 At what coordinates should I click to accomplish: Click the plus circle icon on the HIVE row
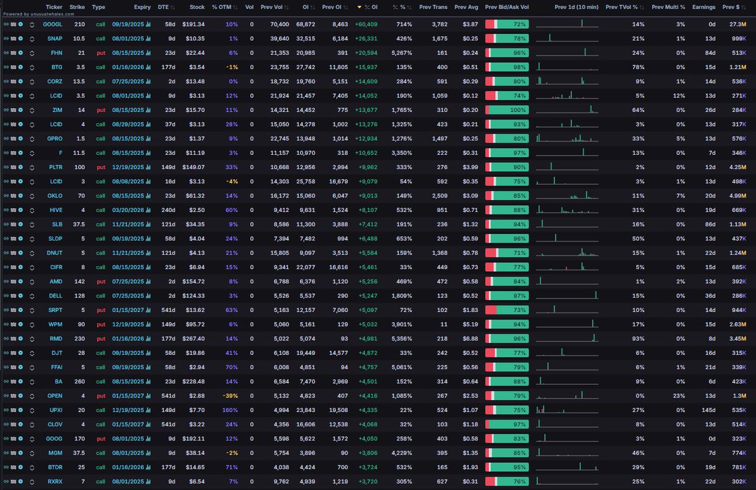point(21,209)
